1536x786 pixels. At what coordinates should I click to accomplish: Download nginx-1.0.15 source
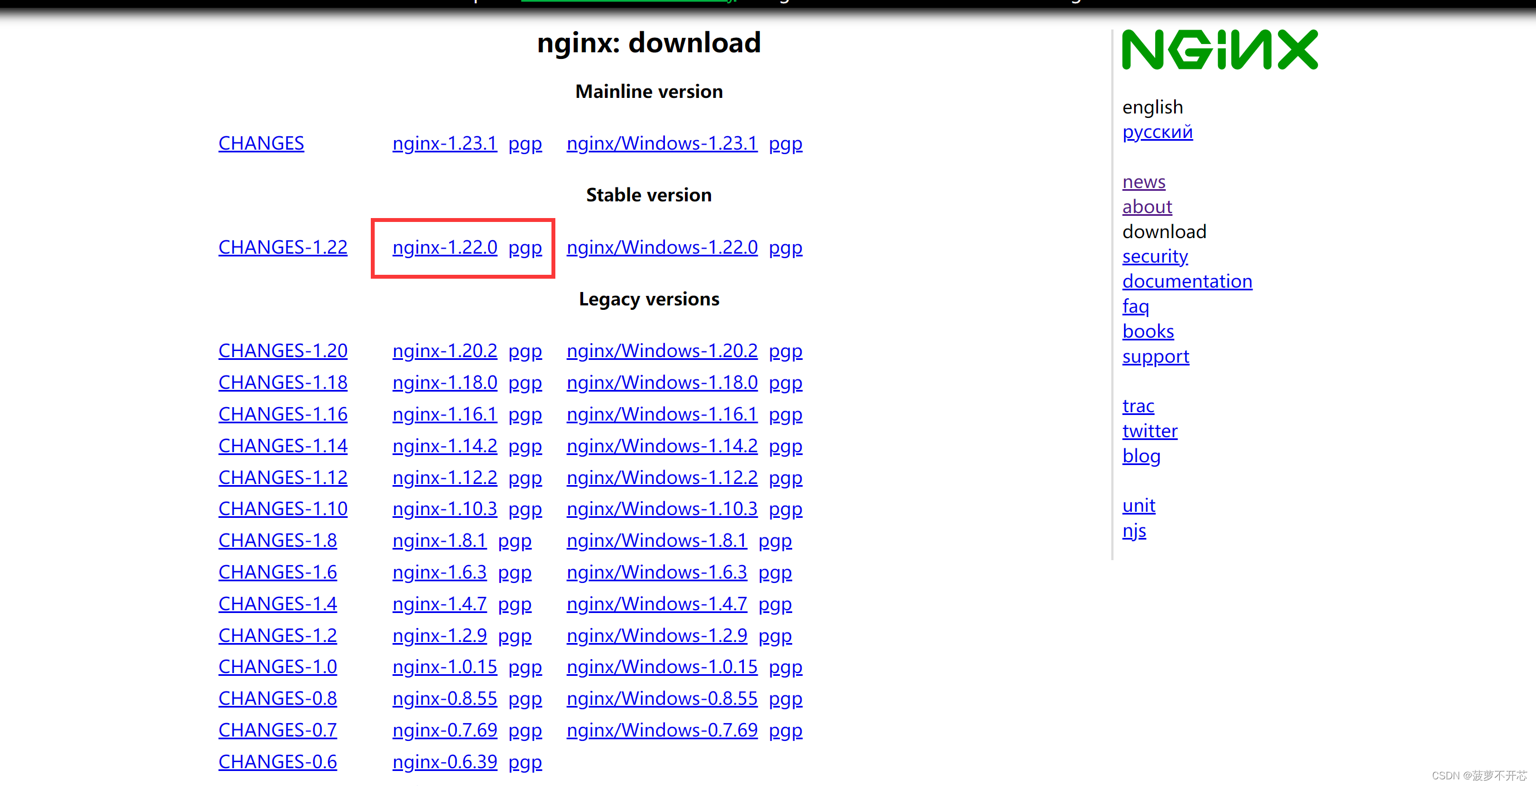click(x=445, y=666)
